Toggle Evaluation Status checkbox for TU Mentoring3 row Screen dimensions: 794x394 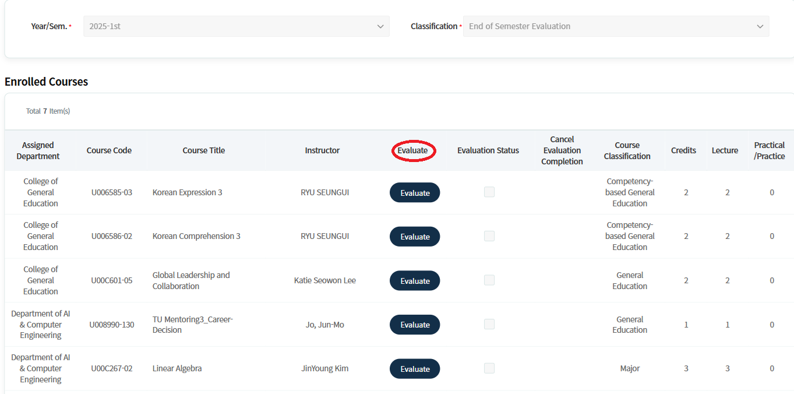[489, 324]
